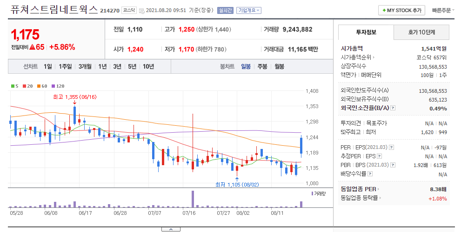Select the 월봉 monthly candle chart
The height and width of the screenshot is (232, 461).
coord(279,66)
